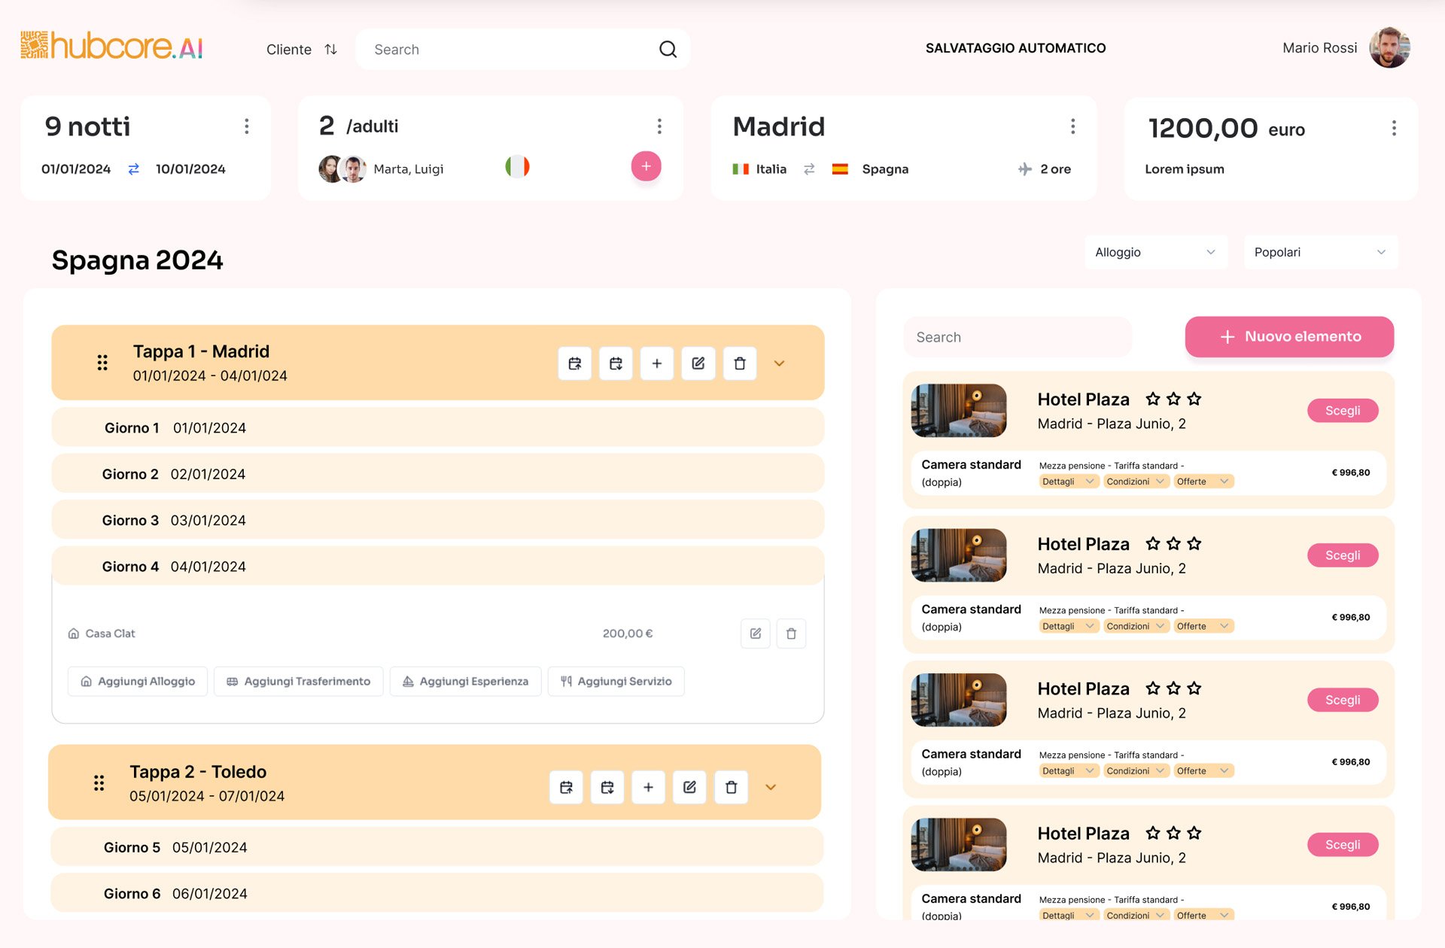The image size is (1445, 948).
Task: Expand the Tappa 2 section chevron
Action: click(x=771, y=786)
